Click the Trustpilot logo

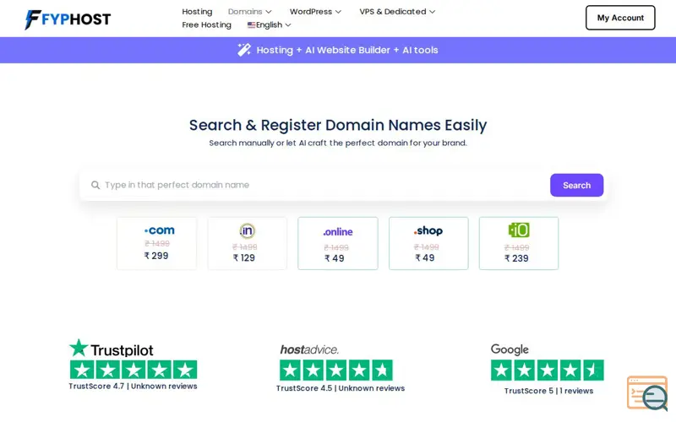click(x=112, y=349)
